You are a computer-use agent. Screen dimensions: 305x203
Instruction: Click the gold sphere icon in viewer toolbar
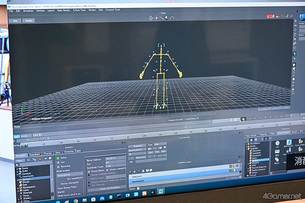(293, 89)
